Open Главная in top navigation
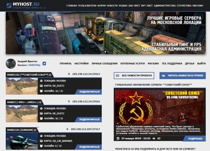This screenshot has width=210, height=151. 71,6
